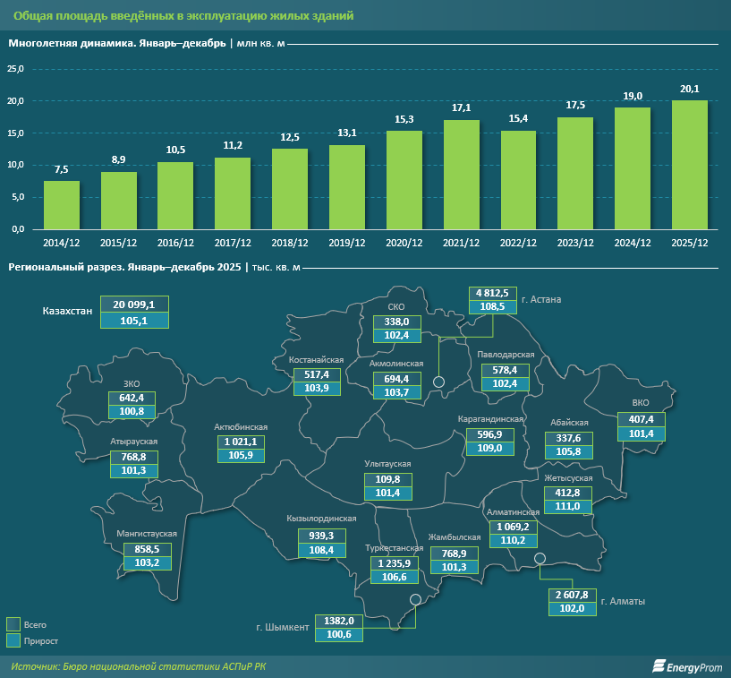Click the 'Прирост' legend color square
The height and width of the screenshot is (678, 731).
(13, 641)
